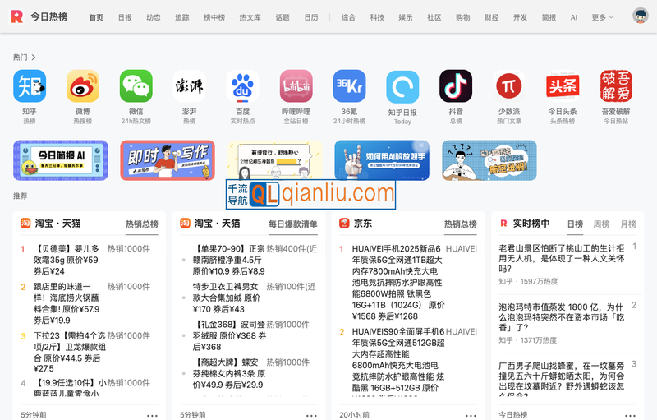Open more options on 实时榜中 card
This screenshot has width=657, height=420.
point(630,415)
